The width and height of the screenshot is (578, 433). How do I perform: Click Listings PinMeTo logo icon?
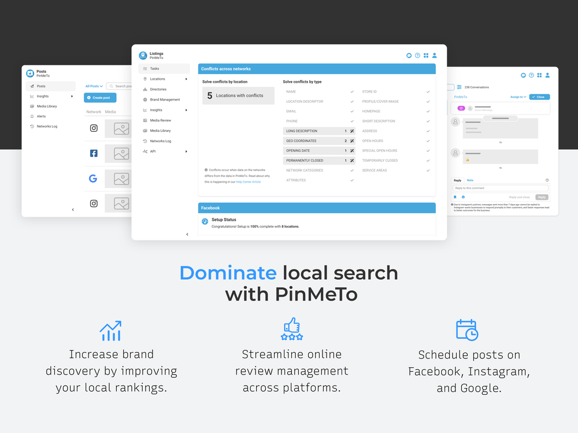point(143,55)
